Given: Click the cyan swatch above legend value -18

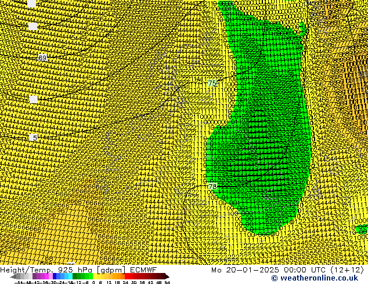Looking at the screenshot, I should (71, 276).
